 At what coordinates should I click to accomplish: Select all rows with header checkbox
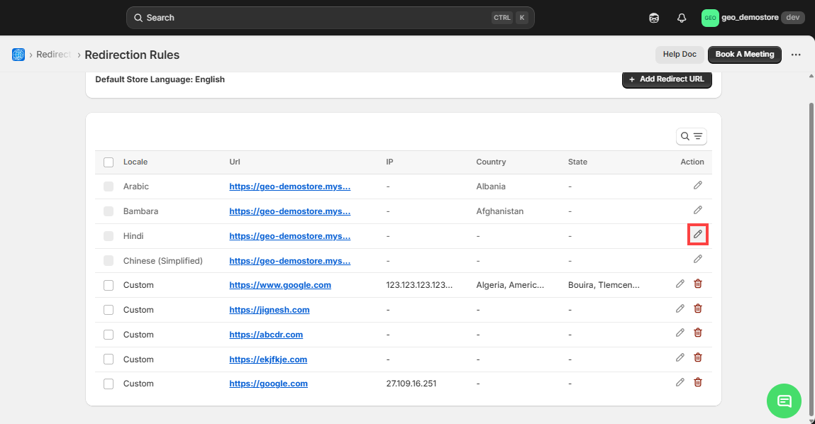[x=109, y=162]
